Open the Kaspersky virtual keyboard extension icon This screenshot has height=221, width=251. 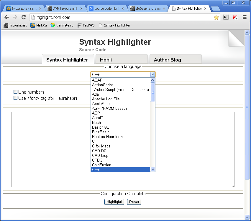point(226,17)
